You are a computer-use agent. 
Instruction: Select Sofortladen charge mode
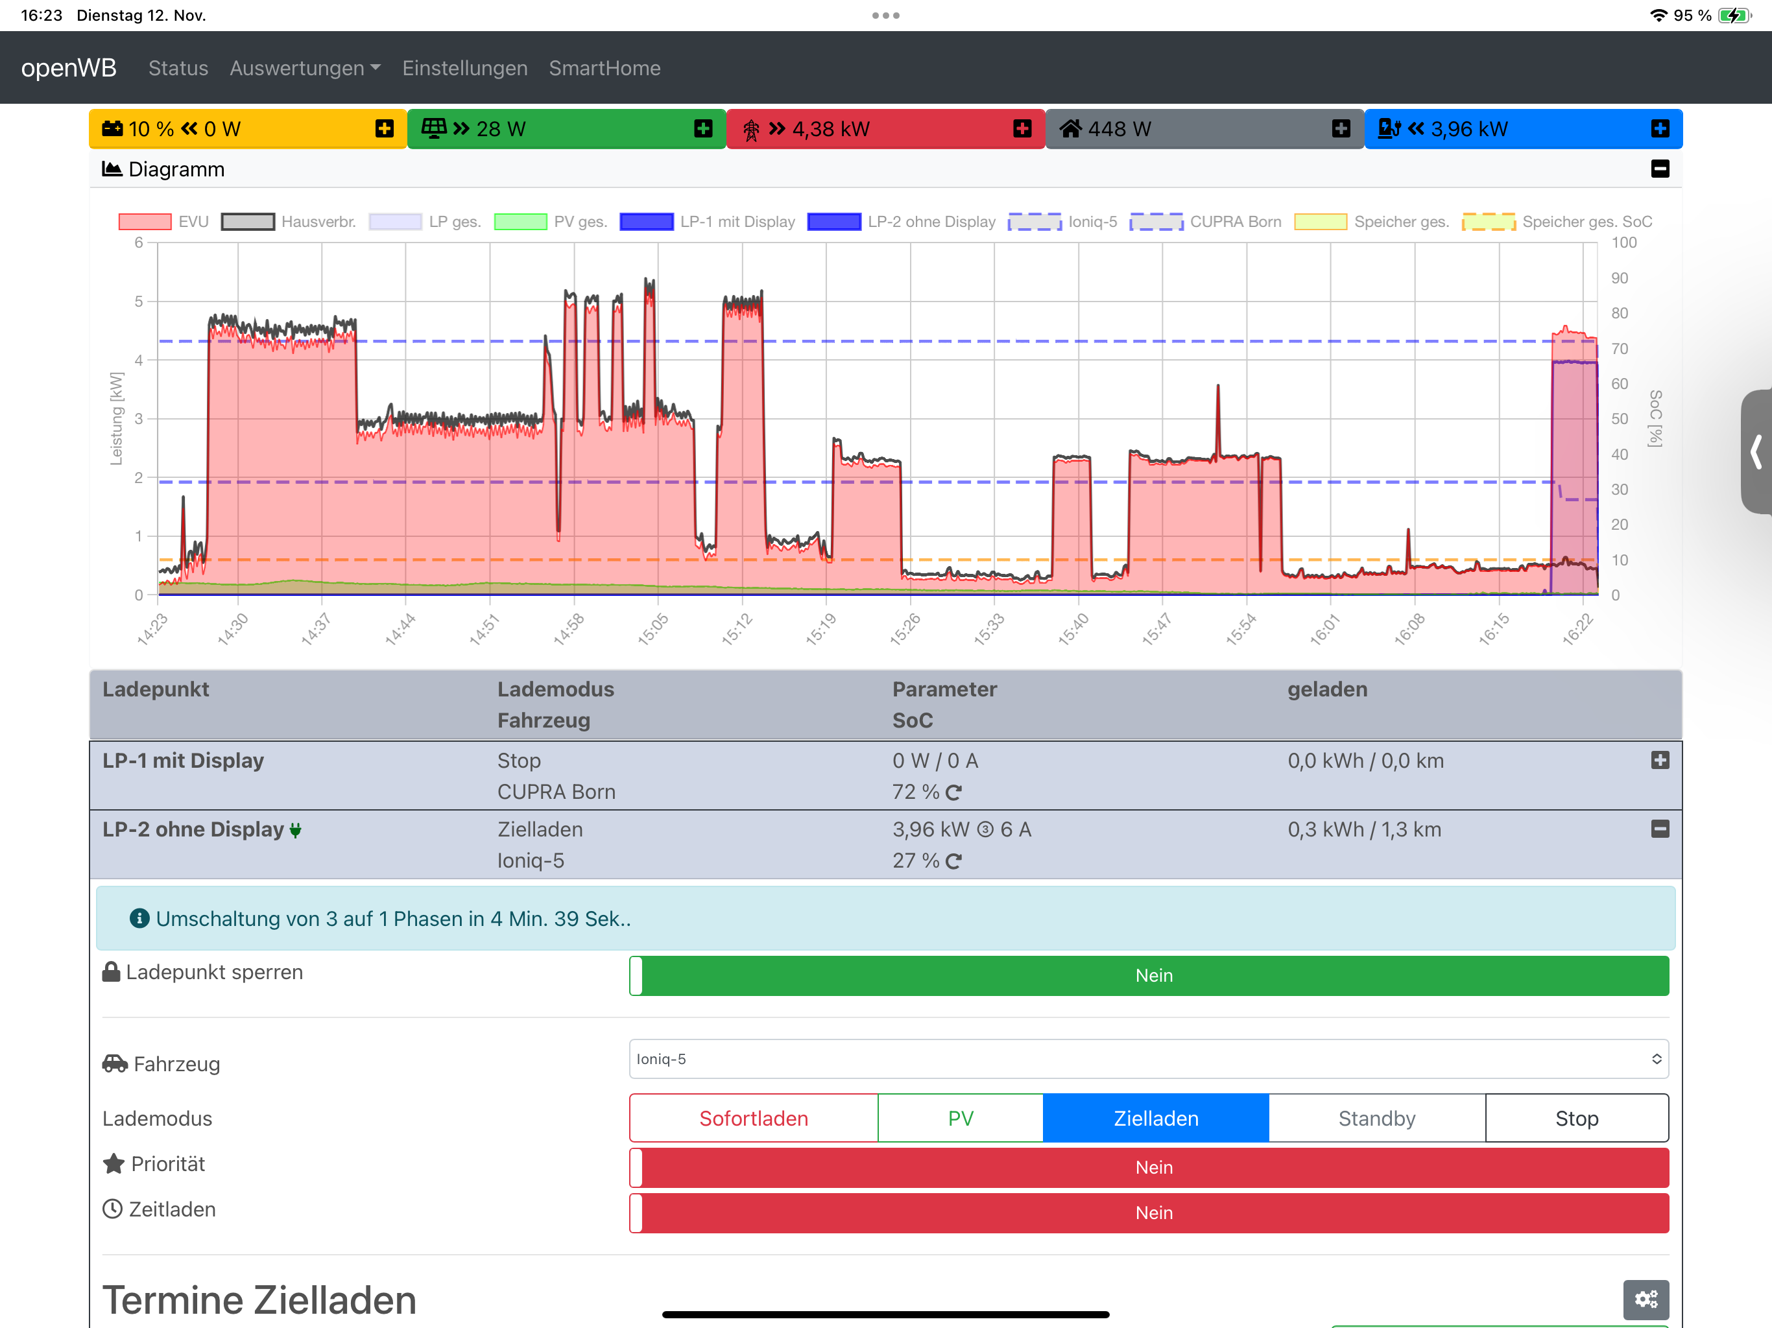pyautogui.click(x=753, y=1119)
